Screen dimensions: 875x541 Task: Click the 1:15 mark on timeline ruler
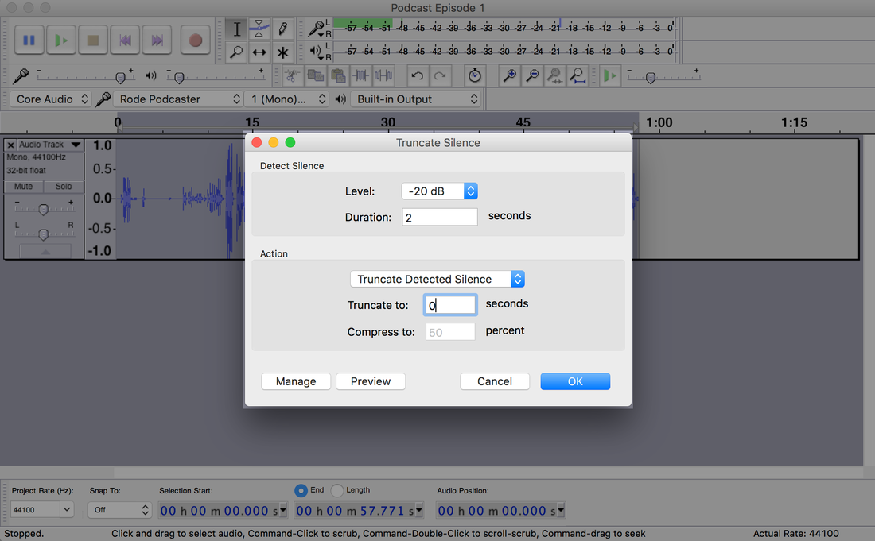[794, 122]
